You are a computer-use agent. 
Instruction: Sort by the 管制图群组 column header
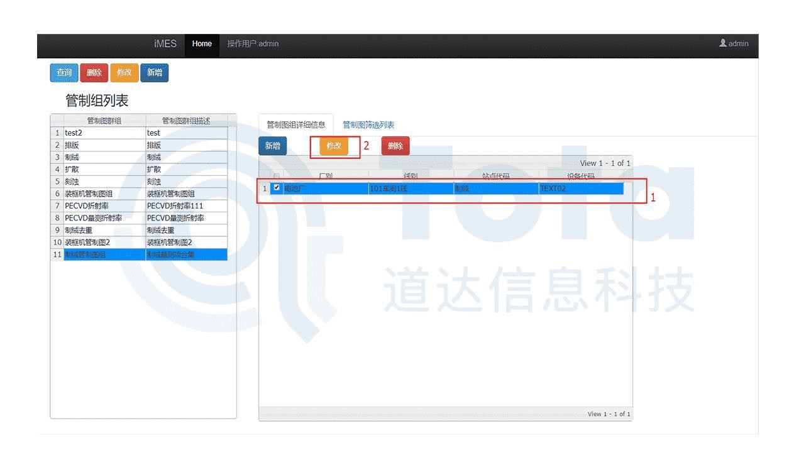pyautogui.click(x=104, y=121)
